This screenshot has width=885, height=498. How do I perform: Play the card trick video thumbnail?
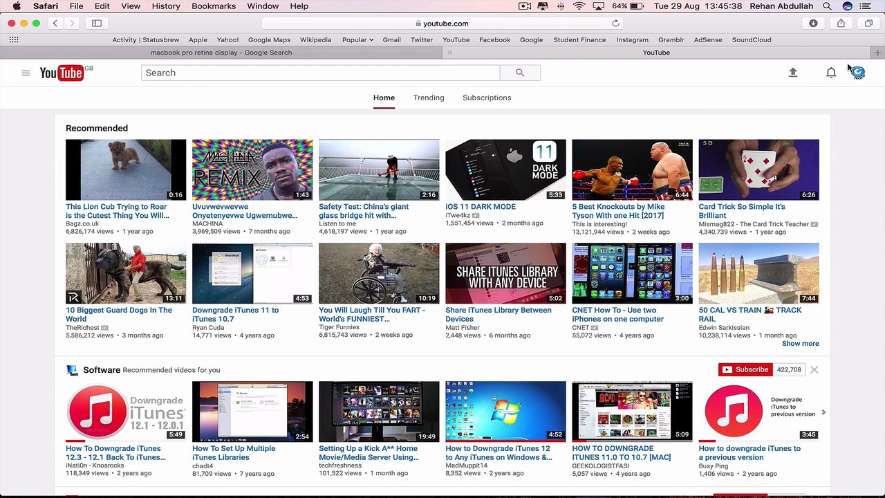tap(758, 169)
